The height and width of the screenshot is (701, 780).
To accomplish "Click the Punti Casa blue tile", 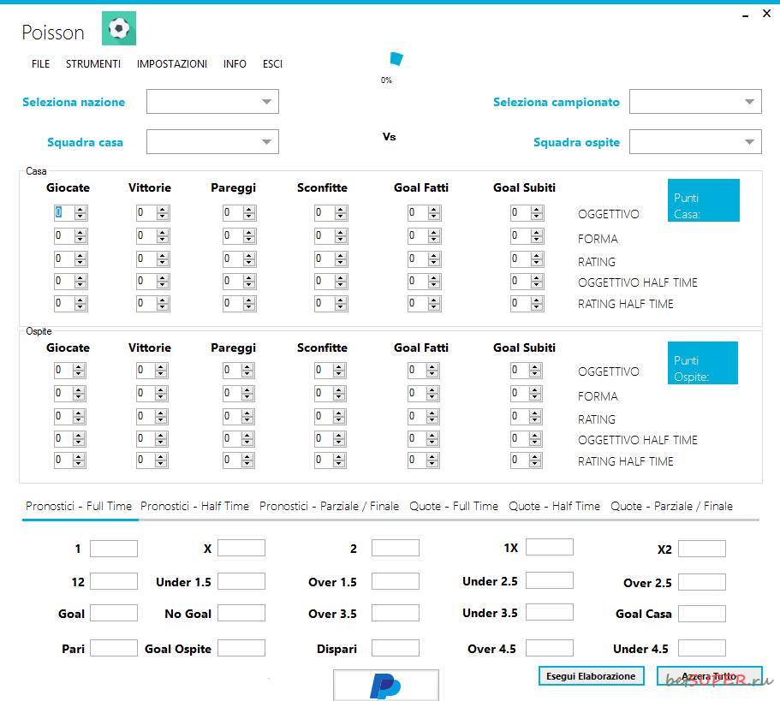I will (703, 200).
